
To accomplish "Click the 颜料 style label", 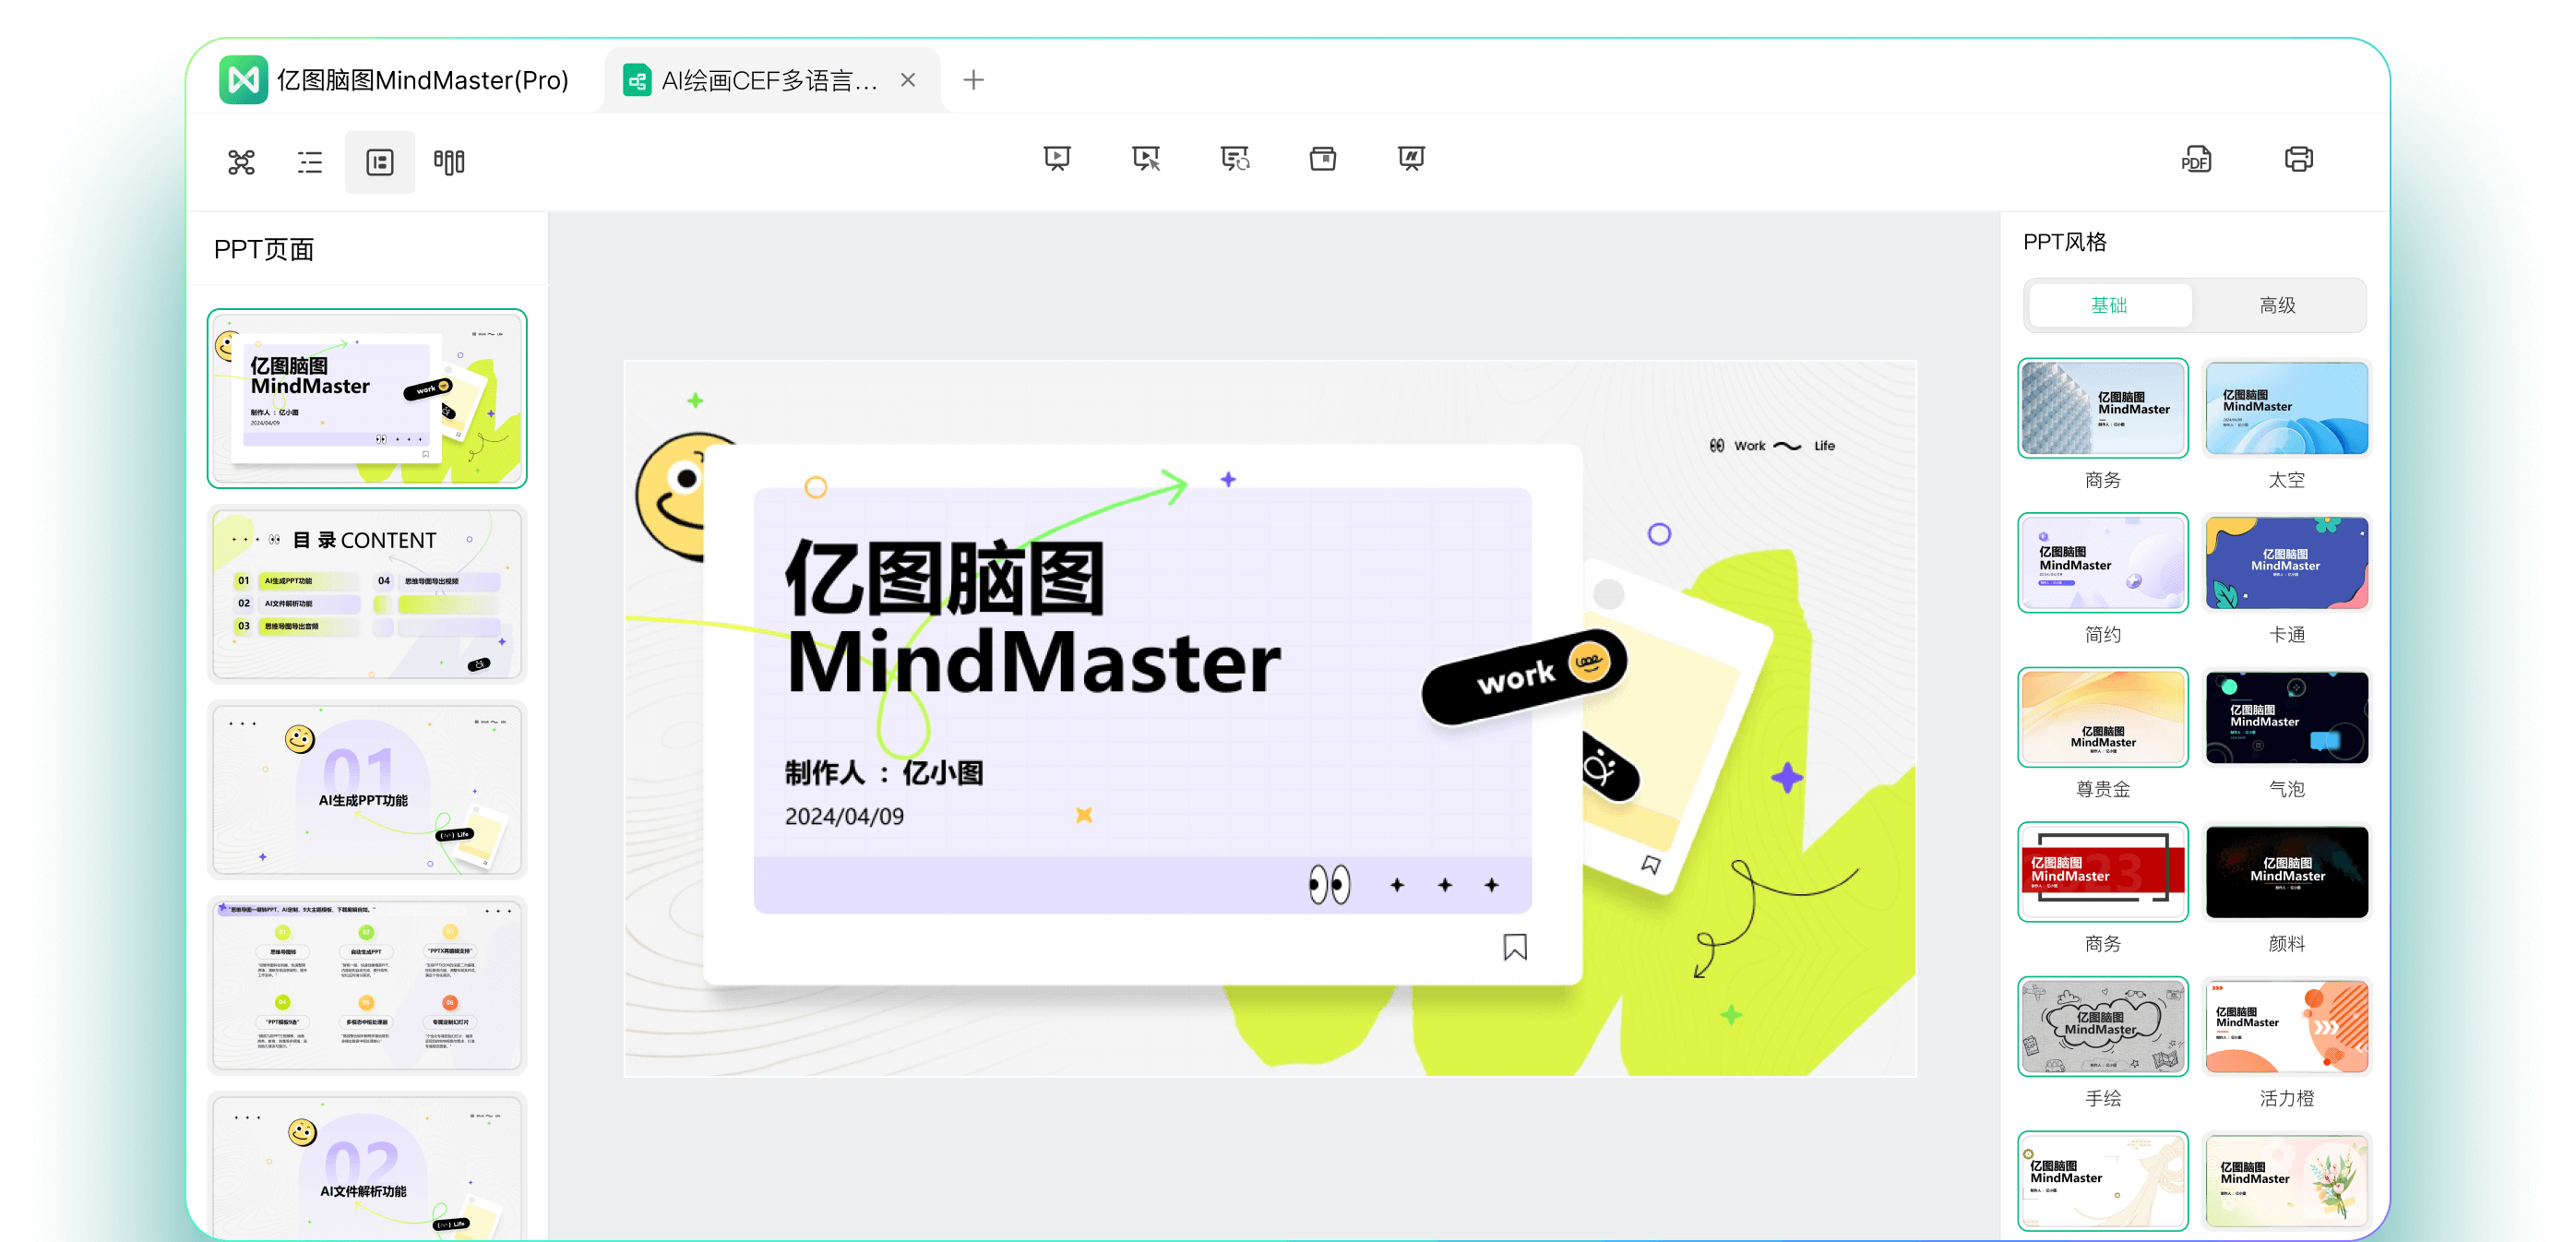I will coord(2286,943).
